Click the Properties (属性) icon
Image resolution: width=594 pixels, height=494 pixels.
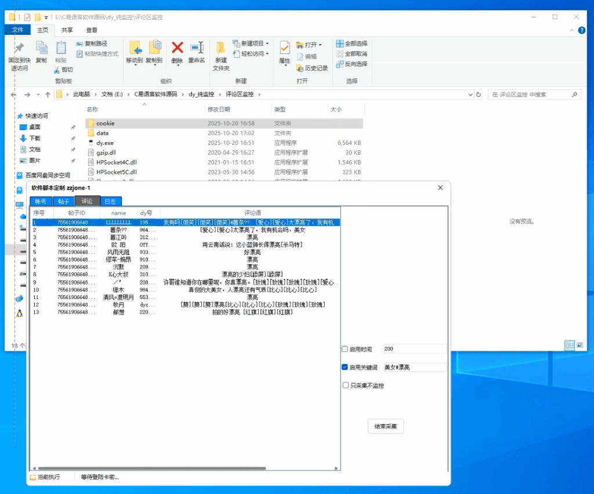tap(285, 49)
